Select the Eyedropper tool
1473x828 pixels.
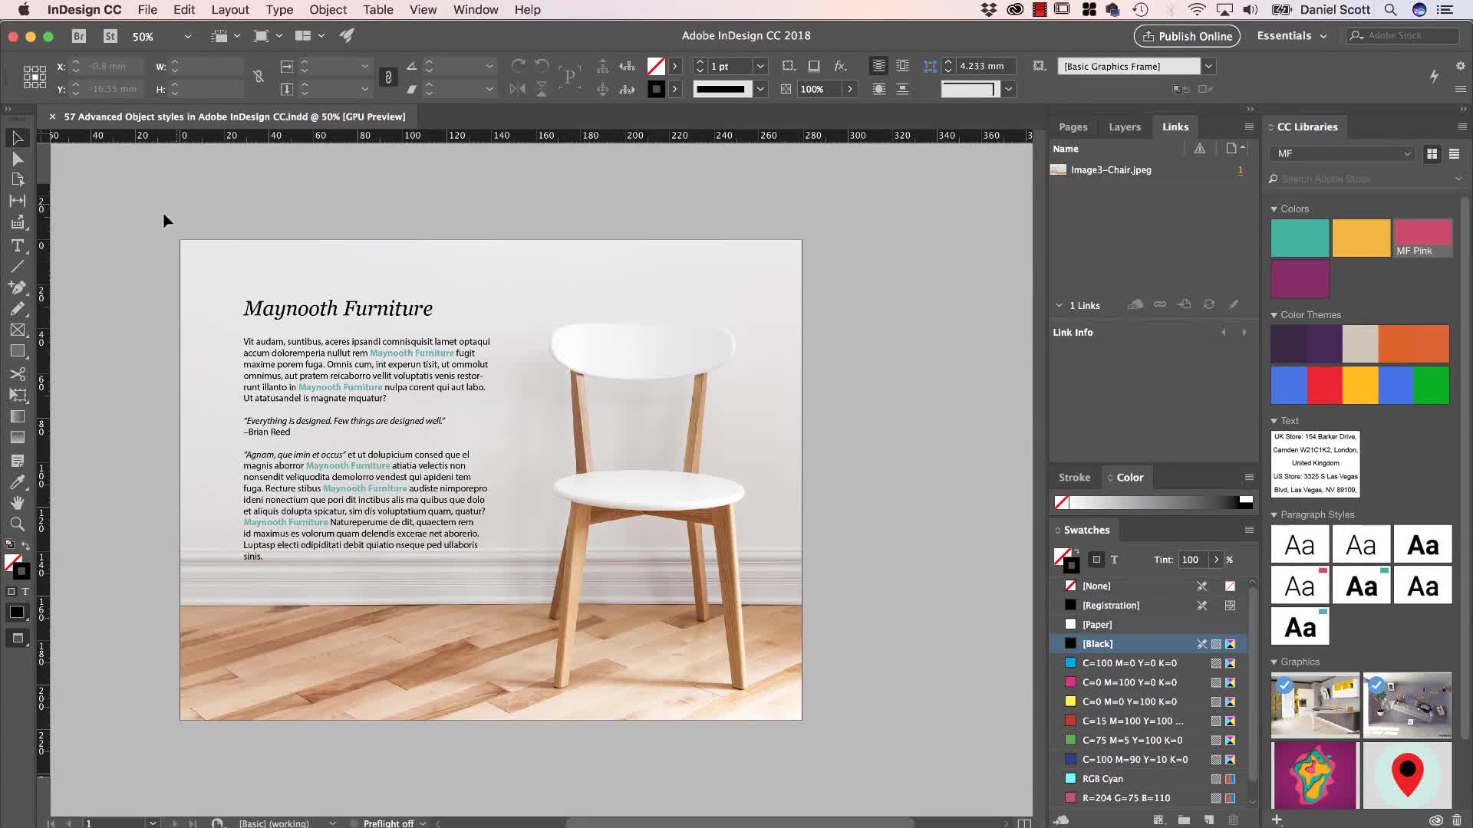(18, 482)
